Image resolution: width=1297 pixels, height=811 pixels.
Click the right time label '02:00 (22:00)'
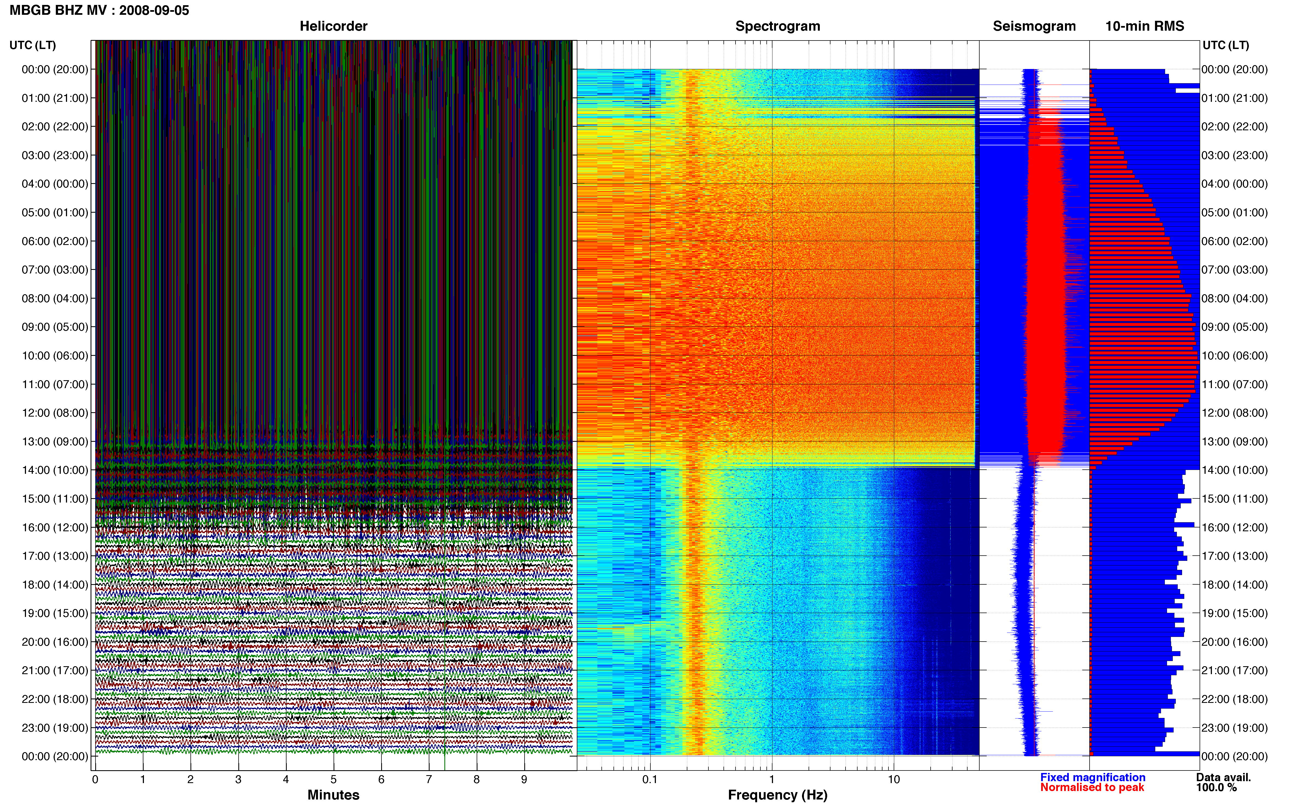(x=1234, y=126)
